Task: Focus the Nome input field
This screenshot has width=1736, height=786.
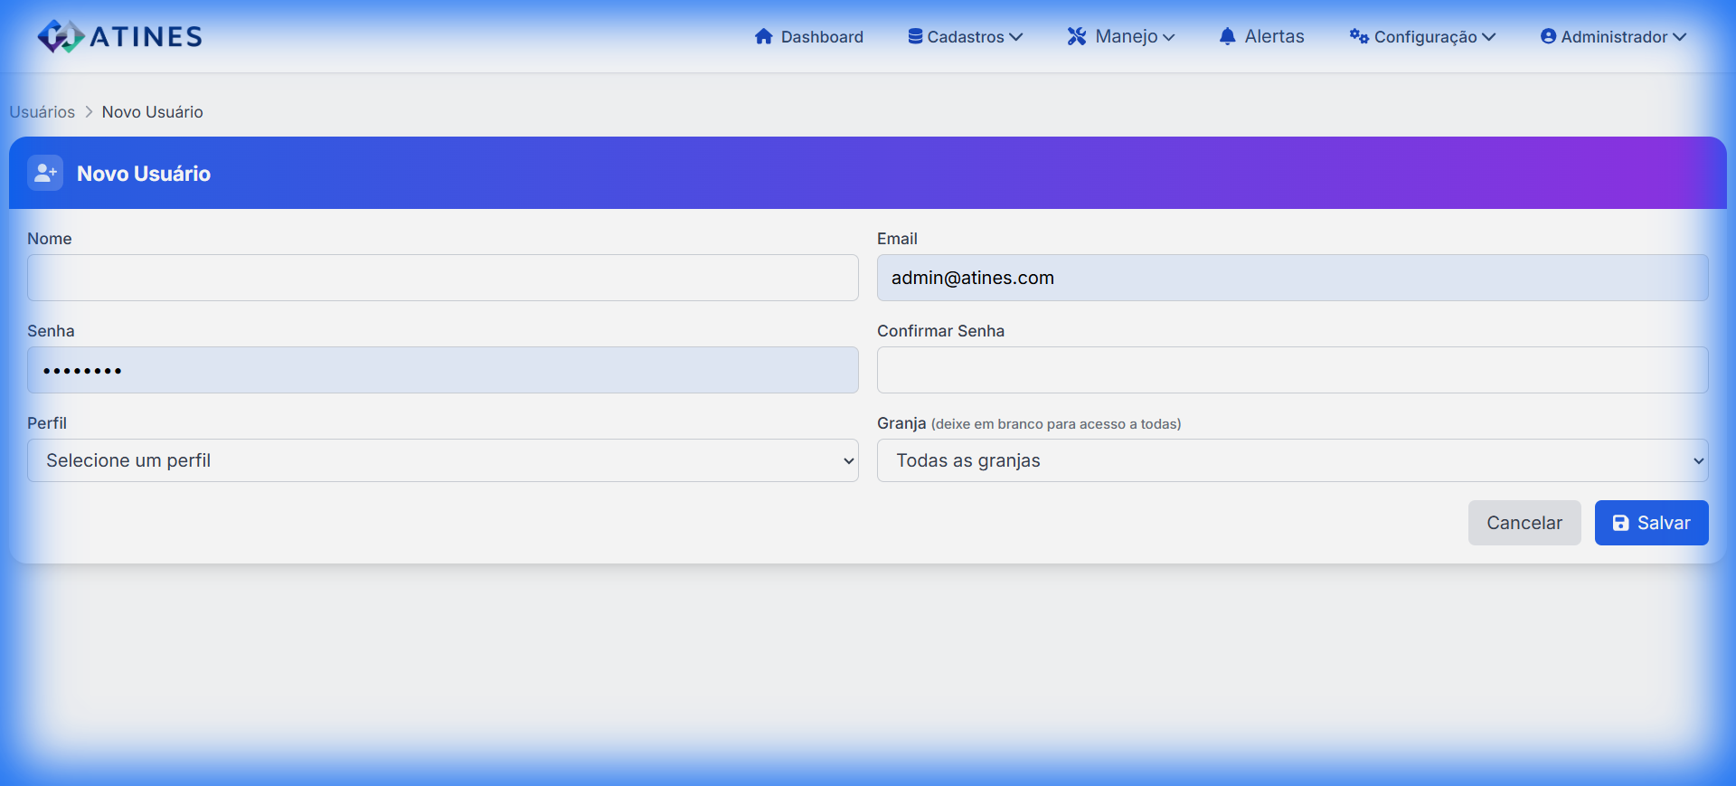Action: pyautogui.click(x=442, y=278)
